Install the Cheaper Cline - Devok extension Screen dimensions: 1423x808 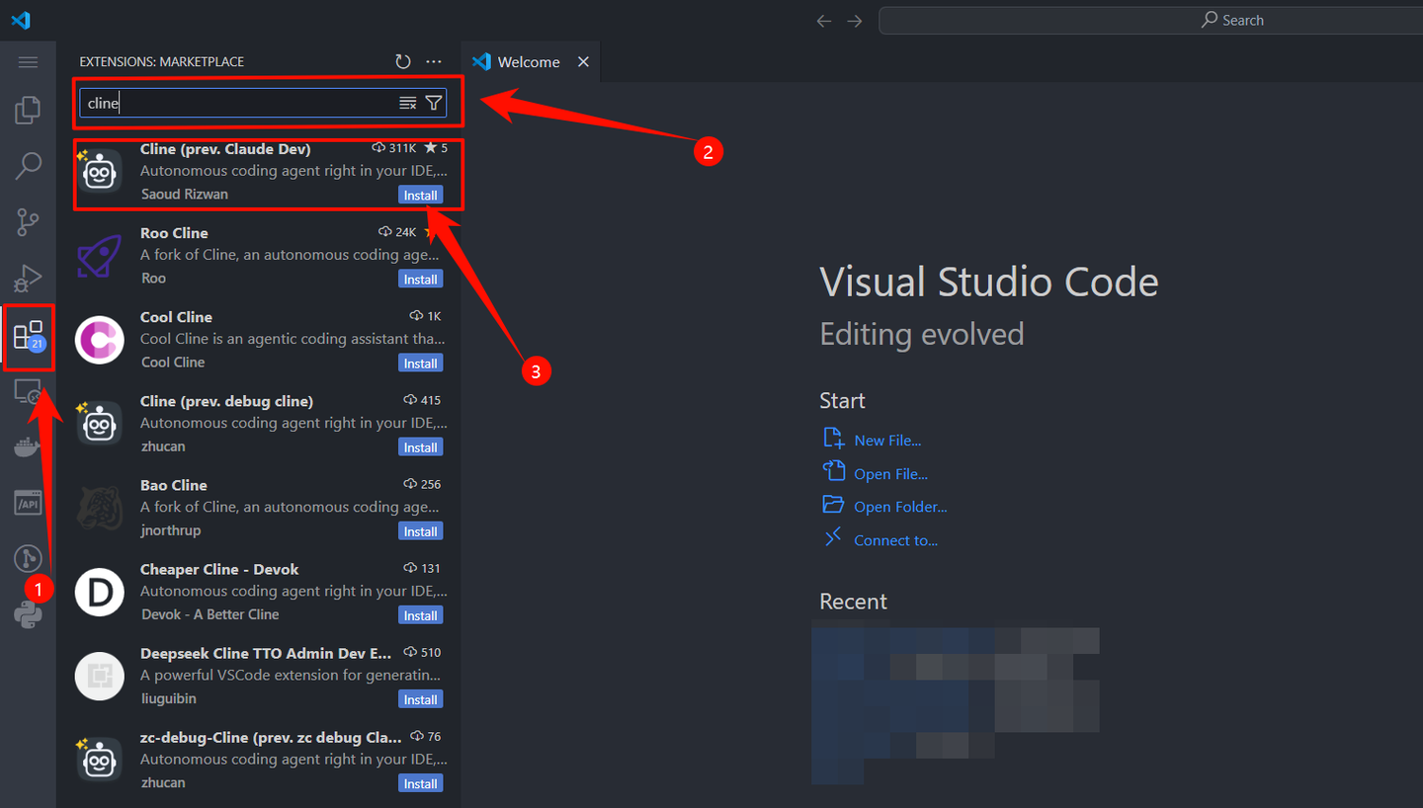(420, 614)
